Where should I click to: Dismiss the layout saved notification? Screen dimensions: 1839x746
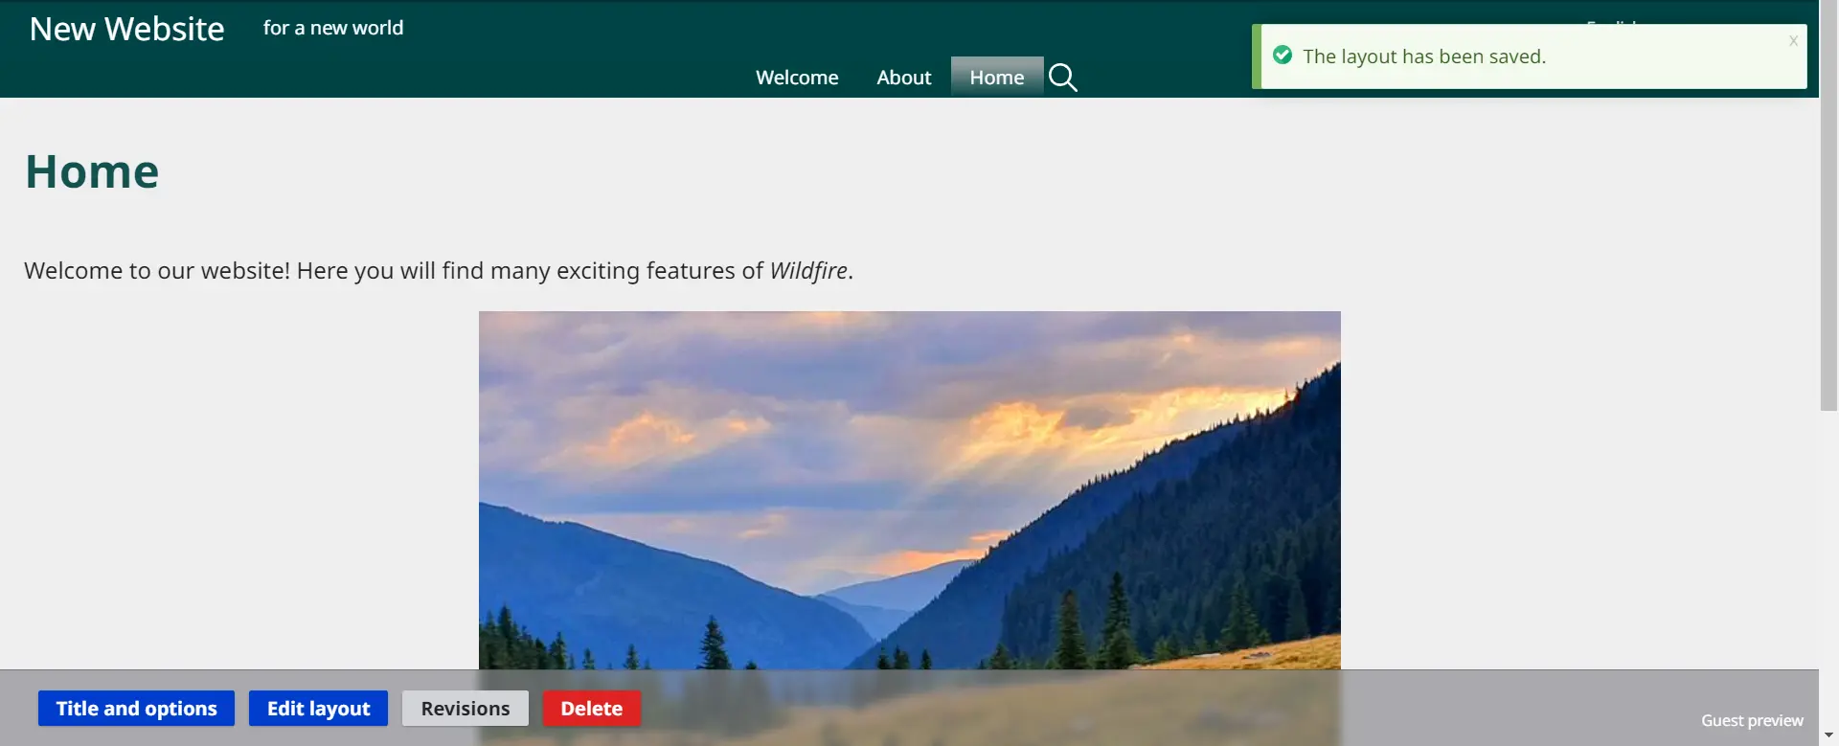tap(1792, 41)
